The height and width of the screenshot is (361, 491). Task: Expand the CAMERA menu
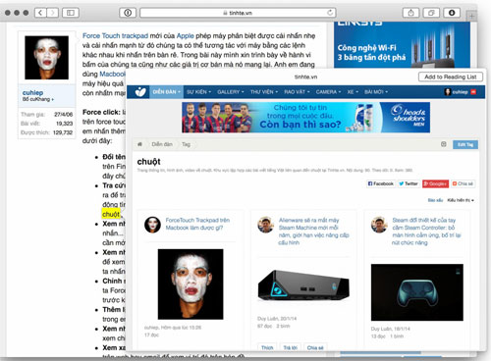pyautogui.click(x=328, y=92)
